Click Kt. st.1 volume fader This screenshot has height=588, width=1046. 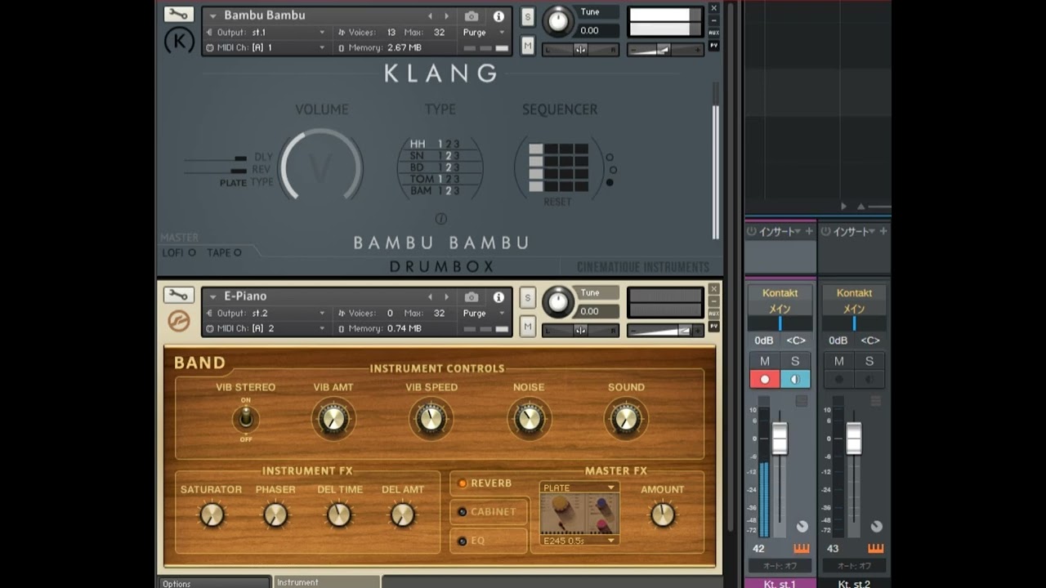(780, 439)
